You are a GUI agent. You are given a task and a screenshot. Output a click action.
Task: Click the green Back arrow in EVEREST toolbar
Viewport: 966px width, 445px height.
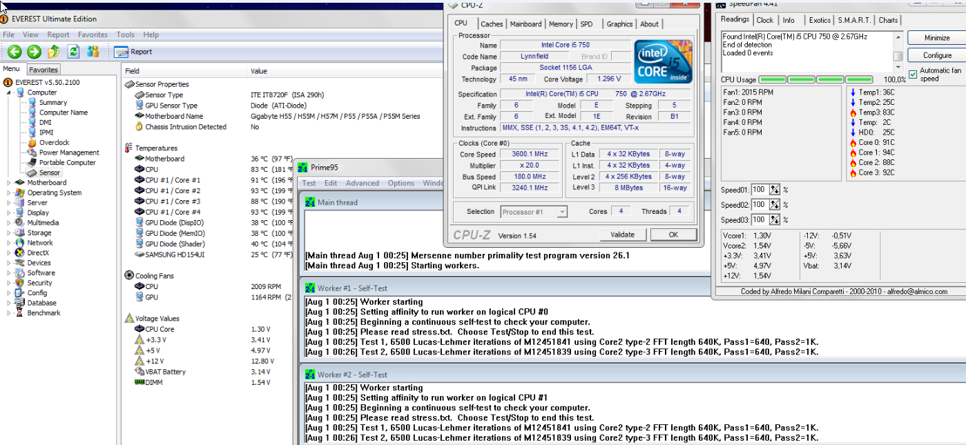point(15,52)
